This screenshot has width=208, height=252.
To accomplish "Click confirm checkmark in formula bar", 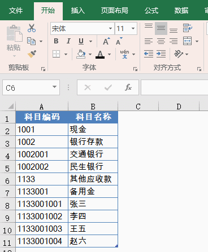I will 108,87.
